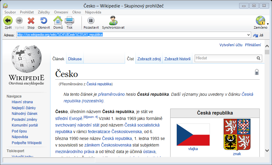Open the Zobrazit zdroj tab
272x165 pixels.
point(149,59)
